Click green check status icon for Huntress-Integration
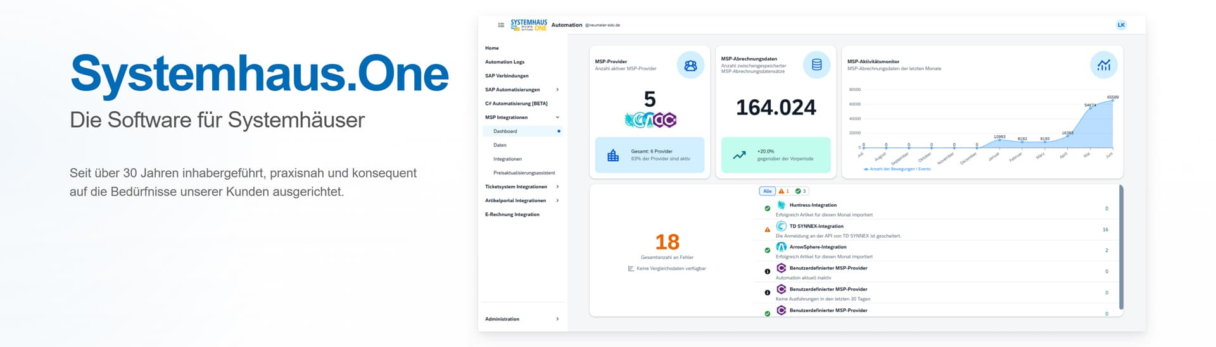The height and width of the screenshot is (347, 1216). 767,208
